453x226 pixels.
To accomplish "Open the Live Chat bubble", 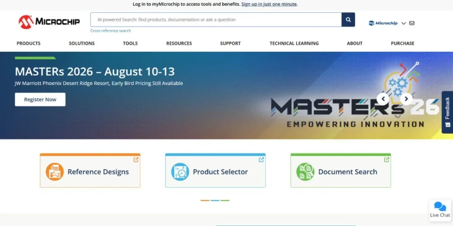I will coord(440,210).
